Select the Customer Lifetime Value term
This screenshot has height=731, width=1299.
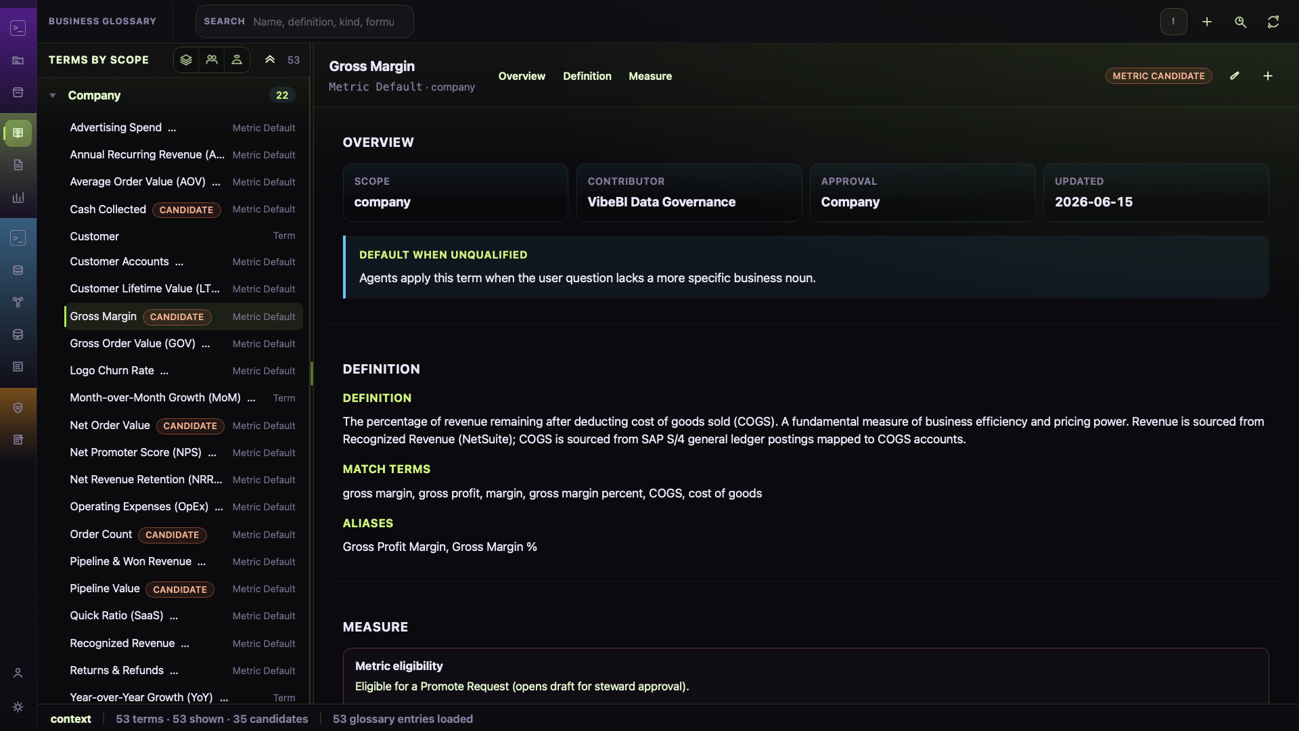click(183, 288)
